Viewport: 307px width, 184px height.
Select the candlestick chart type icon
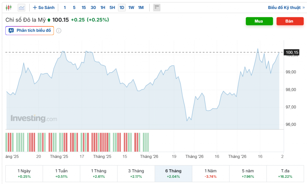tap(9, 7)
